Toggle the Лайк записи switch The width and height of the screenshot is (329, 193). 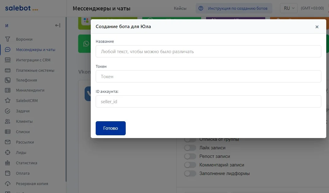[x=190, y=148]
